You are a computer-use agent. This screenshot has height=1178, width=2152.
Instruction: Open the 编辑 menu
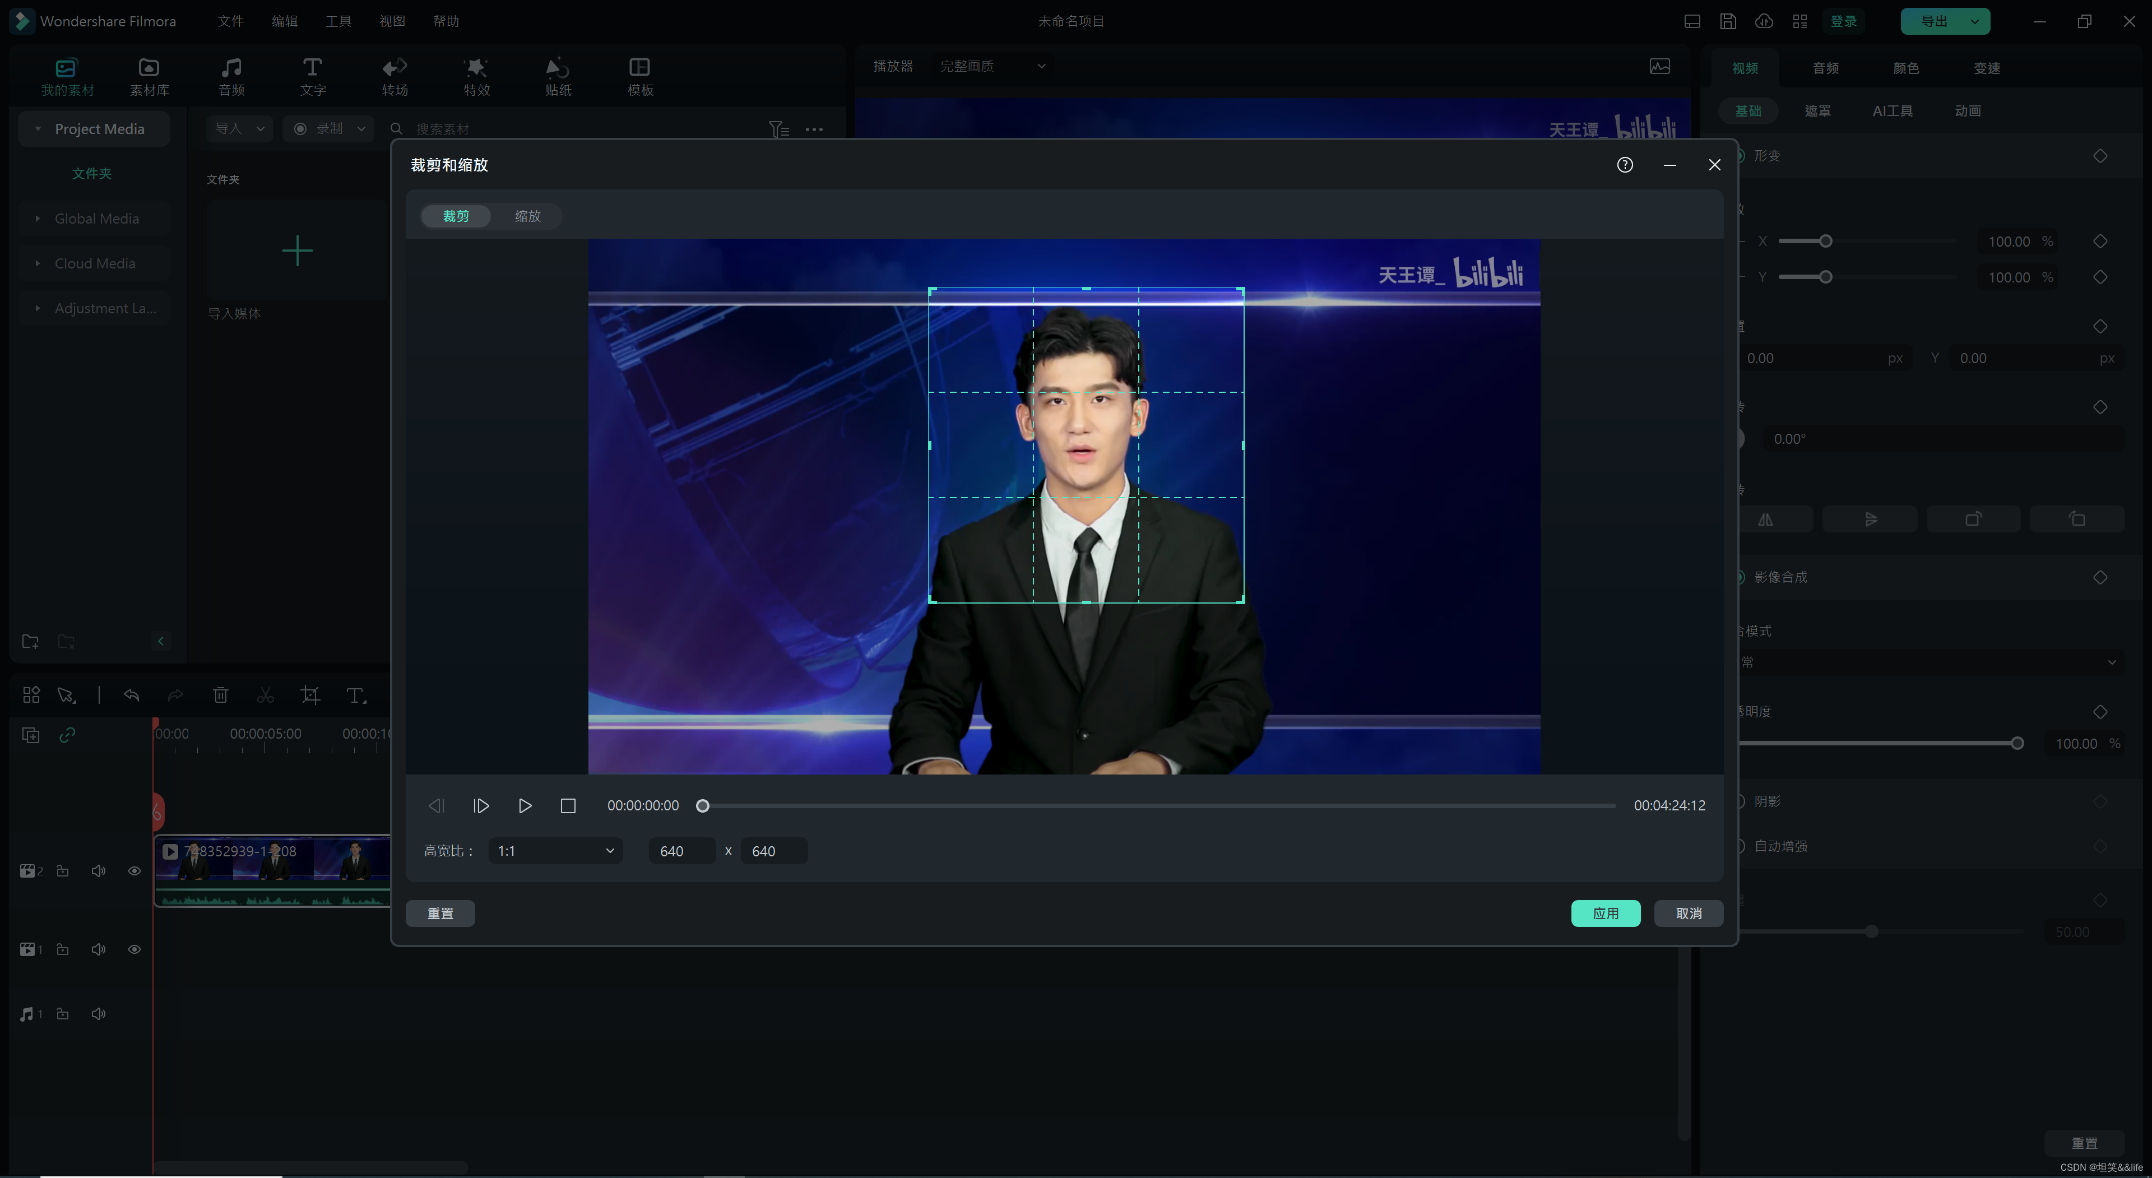(284, 21)
